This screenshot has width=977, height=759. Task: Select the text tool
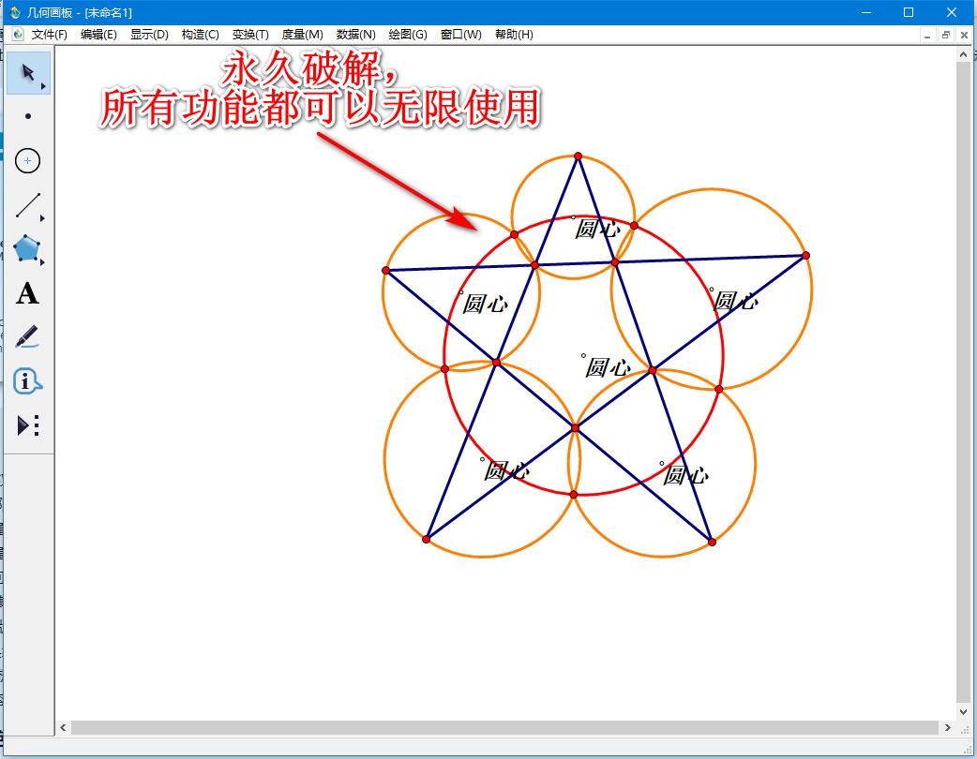(27, 293)
